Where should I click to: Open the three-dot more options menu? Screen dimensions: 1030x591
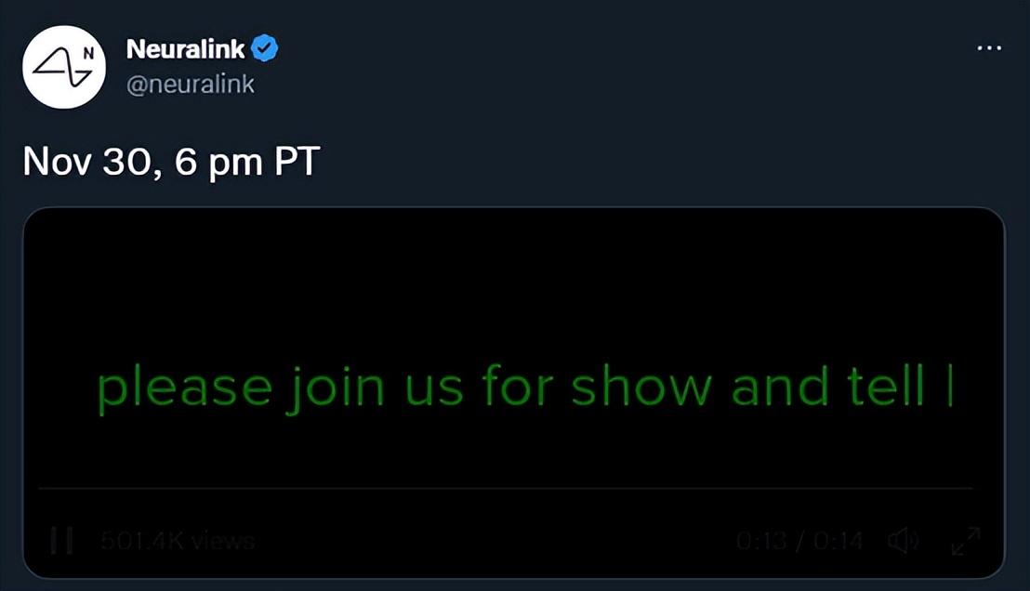[989, 48]
